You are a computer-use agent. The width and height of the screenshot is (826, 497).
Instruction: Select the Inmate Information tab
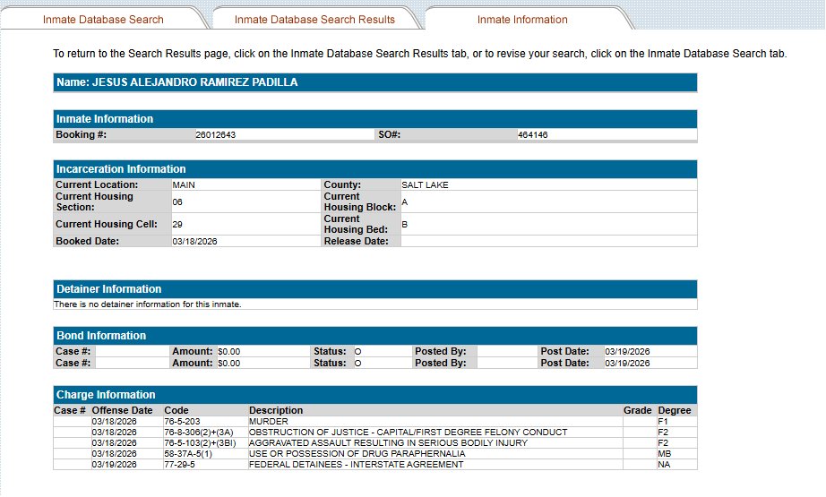tap(522, 20)
